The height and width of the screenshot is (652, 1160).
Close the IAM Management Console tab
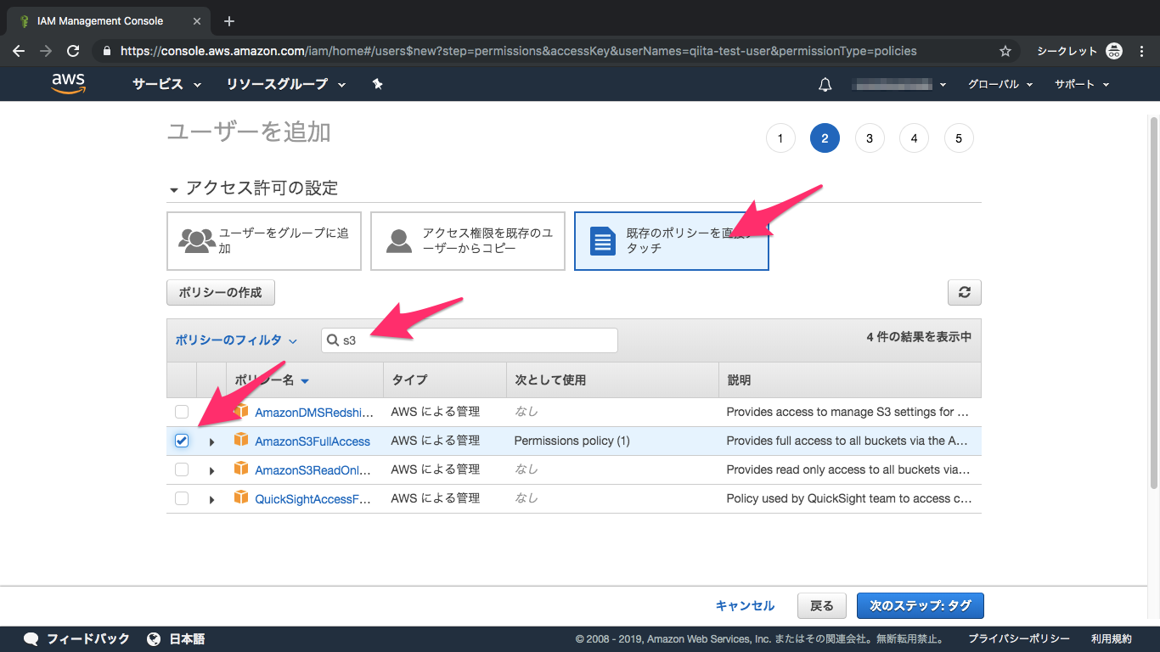196,21
